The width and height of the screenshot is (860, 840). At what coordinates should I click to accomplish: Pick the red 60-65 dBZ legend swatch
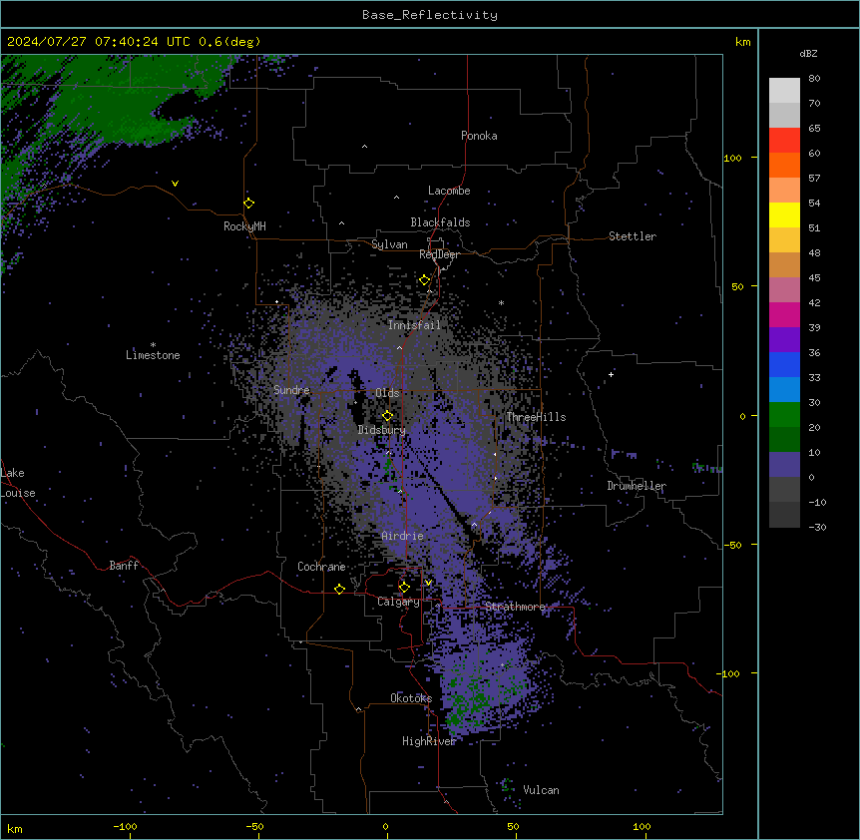[784, 140]
